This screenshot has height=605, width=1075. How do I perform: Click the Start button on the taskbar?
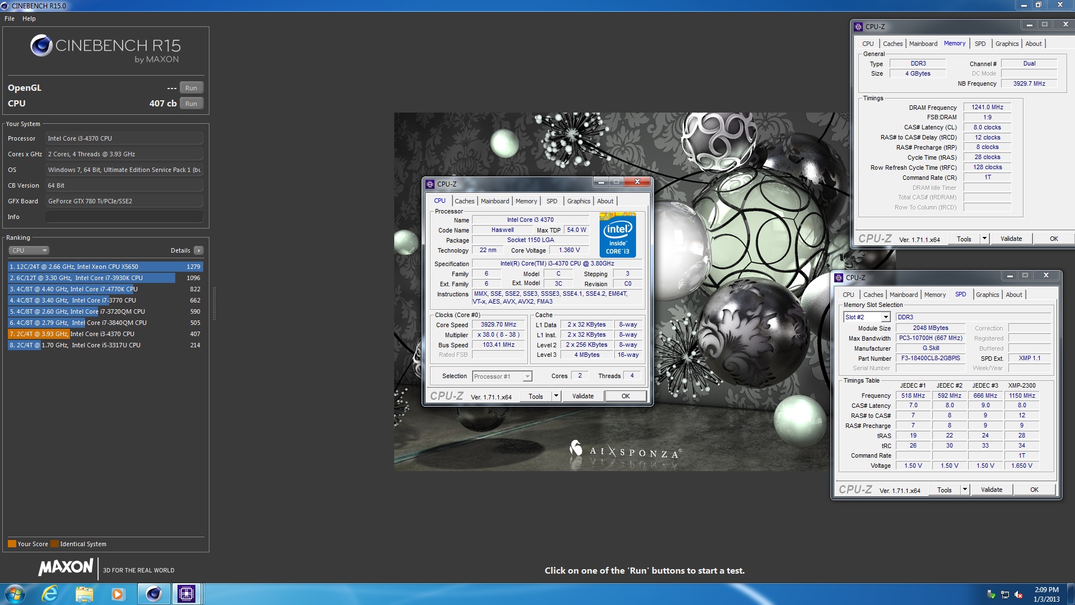pos(15,594)
